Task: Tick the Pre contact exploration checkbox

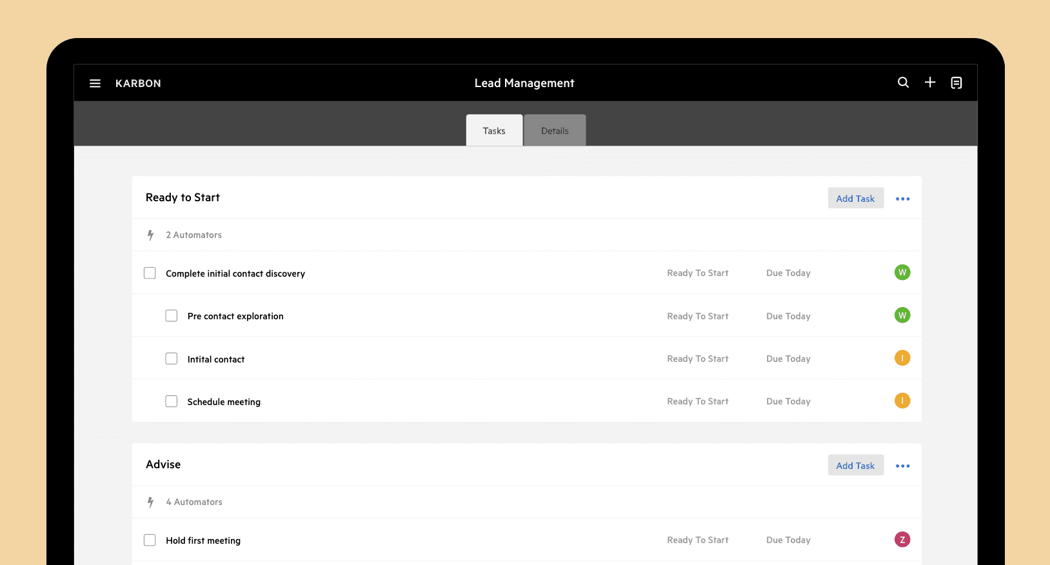Action: (172, 316)
